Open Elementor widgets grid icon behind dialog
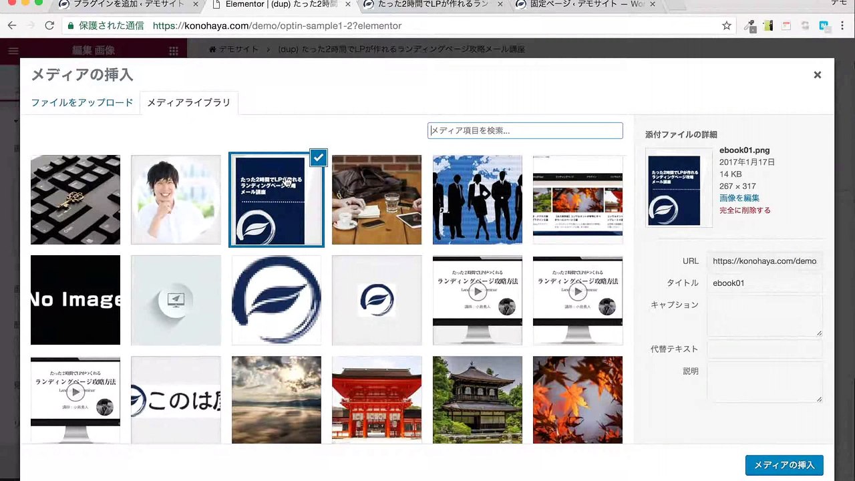Image resolution: width=855 pixels, height=481 pixels. tap(174, 51)
